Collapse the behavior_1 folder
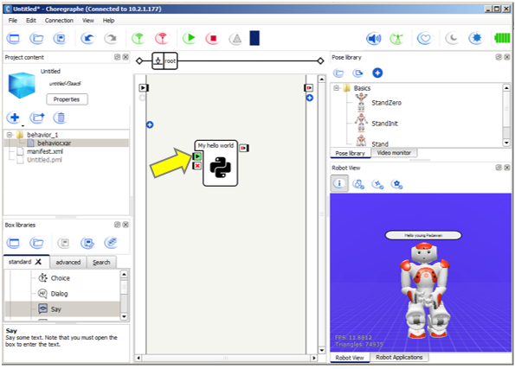 (10, 135)
